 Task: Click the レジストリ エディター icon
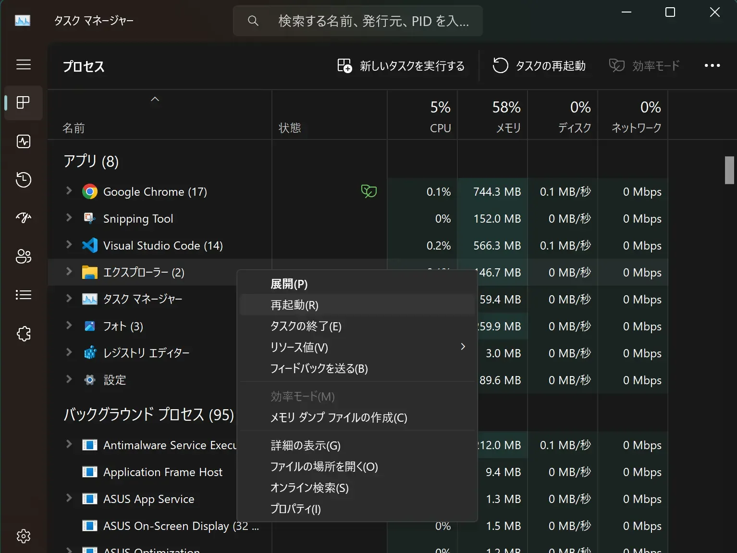(90, 353)
